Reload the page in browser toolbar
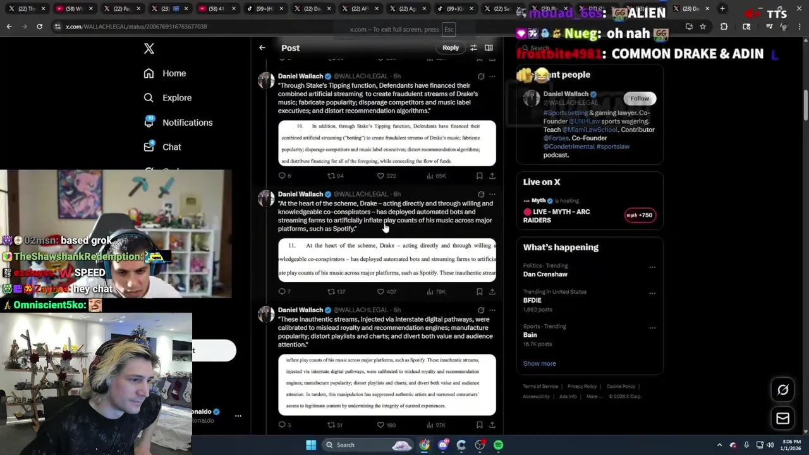809x455 pixels. click(x=39, y=27)
